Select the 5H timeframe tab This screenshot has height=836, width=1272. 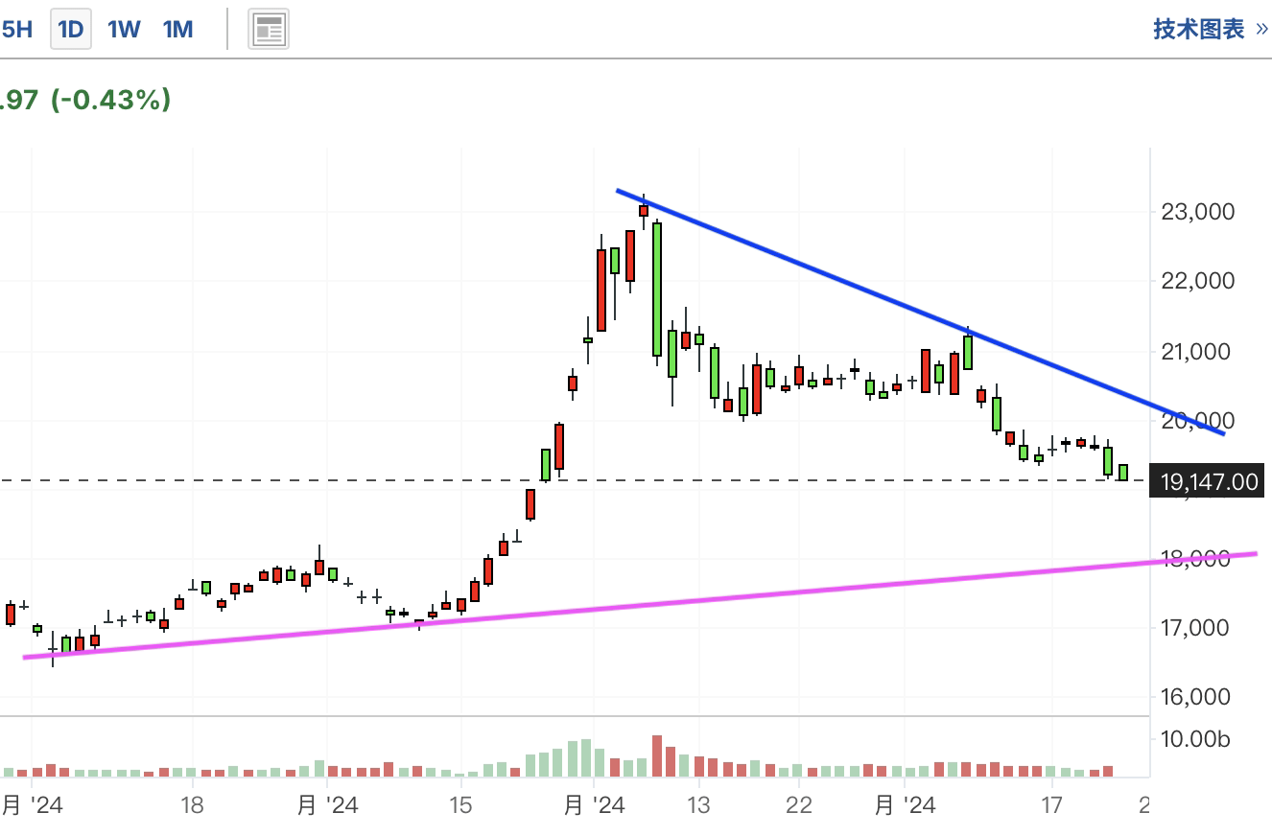tap(16, 30)
